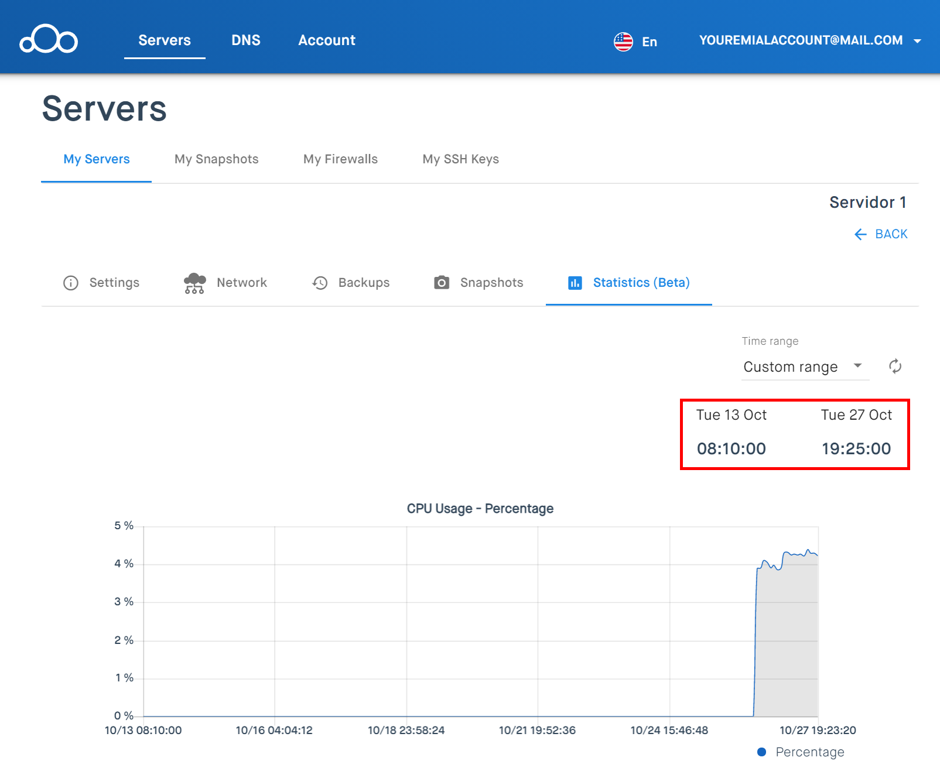
Task: Switch to the My Firewalls tab
Action: [340, 159]
